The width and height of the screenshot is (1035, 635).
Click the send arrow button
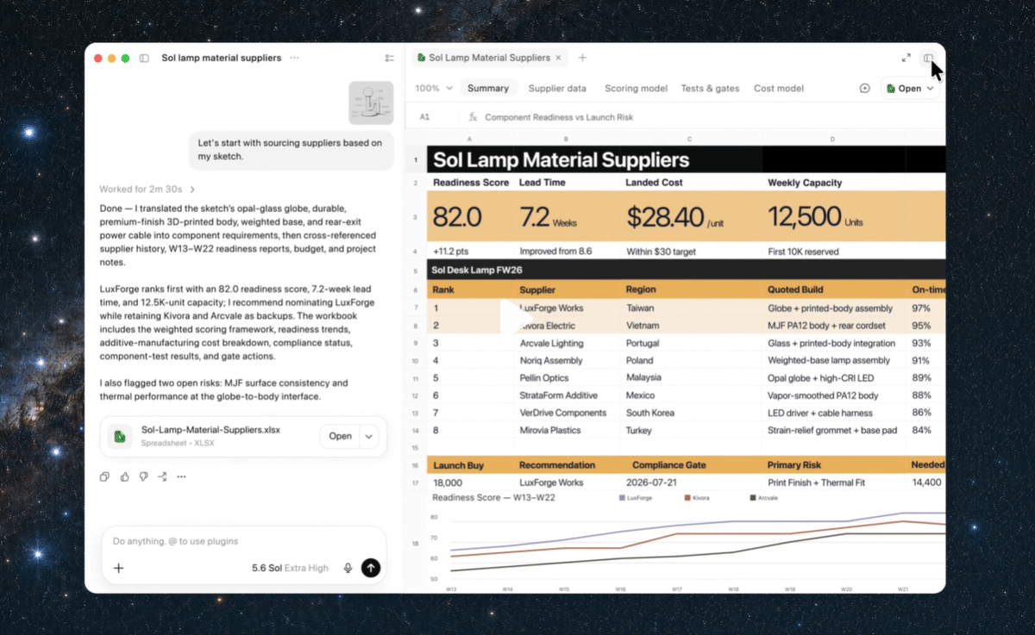[x=371, y=568]
